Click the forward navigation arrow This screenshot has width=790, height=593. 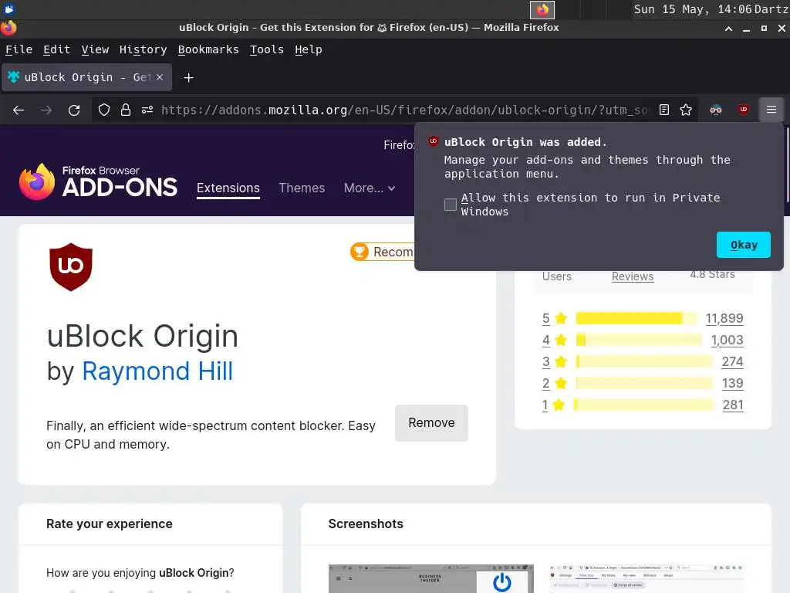(x=46, y=110)
